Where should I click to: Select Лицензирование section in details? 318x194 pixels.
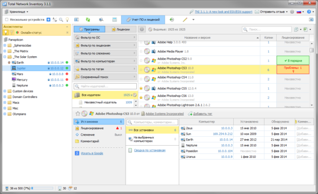[99, 128]
